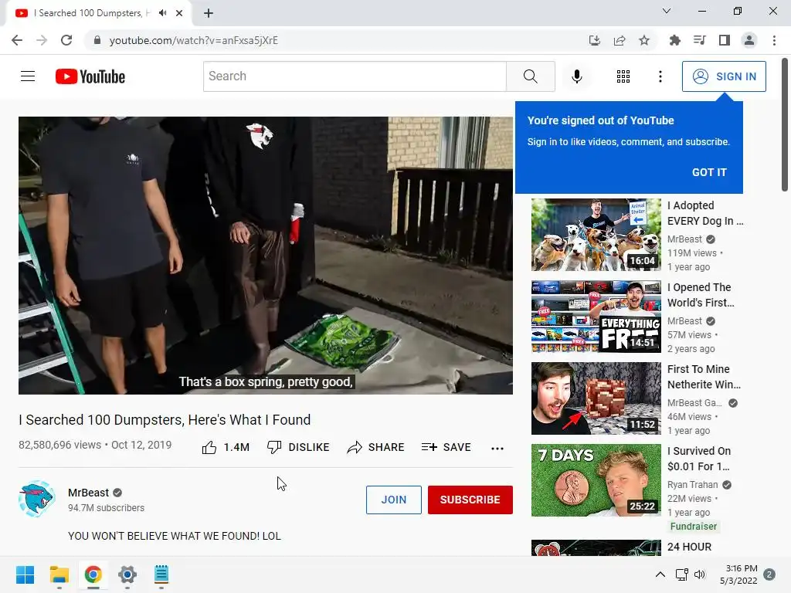Viewport: 791px width, 593px height.
Task: Open Settings gear on taskbar
Action: (127, 574)
